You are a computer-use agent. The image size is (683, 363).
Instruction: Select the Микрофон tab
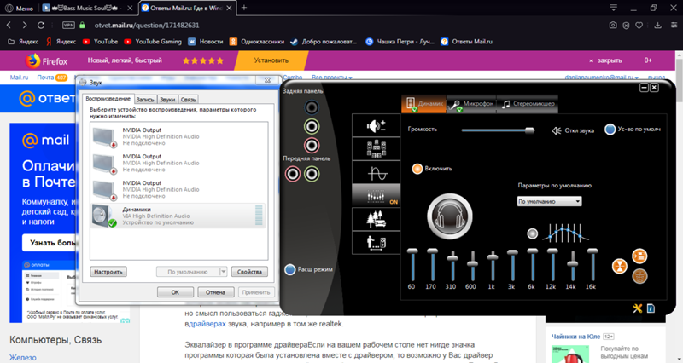[471, 104]
